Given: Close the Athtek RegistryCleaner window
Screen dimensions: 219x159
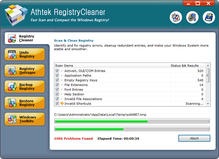Looking at the screenshot, I should [x=209, y=3].
